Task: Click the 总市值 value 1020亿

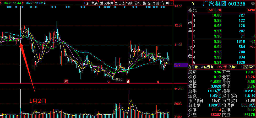Action: pos(215,105)
